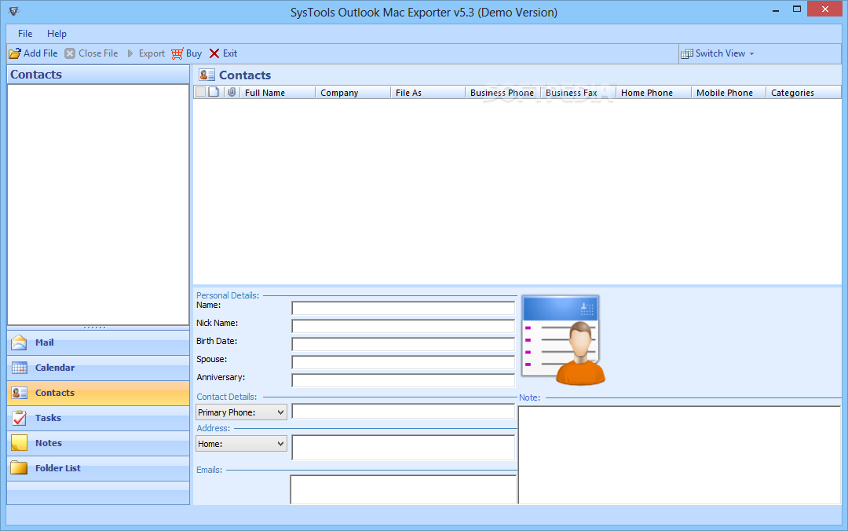The width and height of the screenshot is (848, 531).
Task: Click the SysTools app logo in title bar
Action: click(x=14, y=11)
